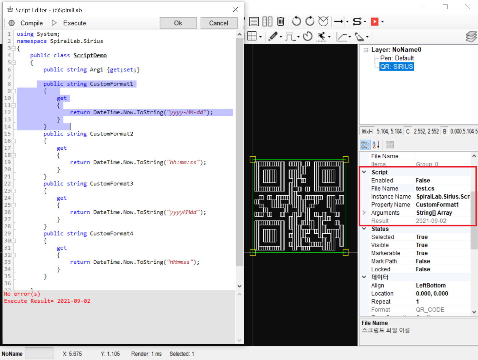Click the Property Pages icon in property grid

coord(390,145)
